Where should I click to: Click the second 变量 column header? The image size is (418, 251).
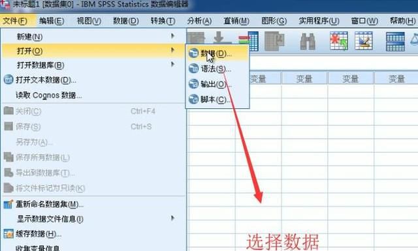pos(304,78)
